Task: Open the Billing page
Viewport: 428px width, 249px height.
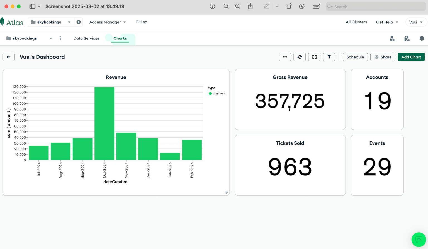Action: click(x=142, y=22)
